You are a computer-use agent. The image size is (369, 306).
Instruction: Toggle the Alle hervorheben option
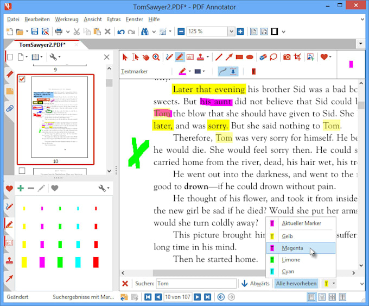[296, 283]
